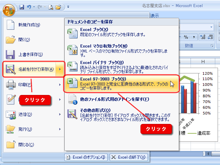Select 閉じる(C) in the Office menu
This screenshot has height=165, width=220.
click(x=34, y=144)
